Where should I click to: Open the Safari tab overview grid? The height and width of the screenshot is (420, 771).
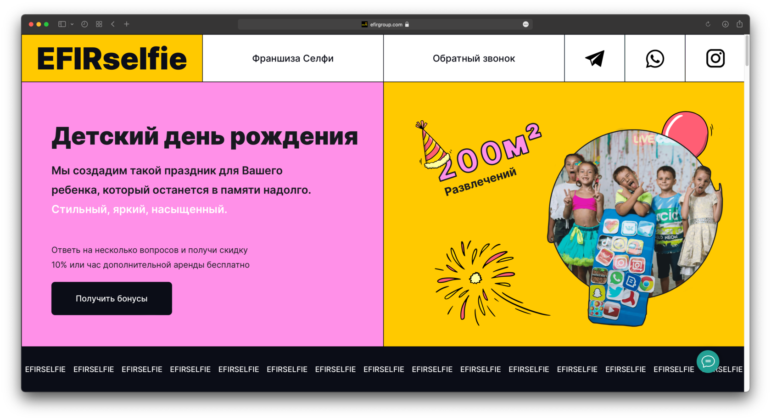point(99,24)
